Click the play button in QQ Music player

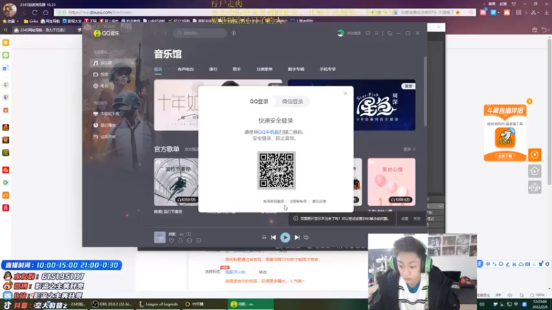pyautogui.click(x=285, y=238)
